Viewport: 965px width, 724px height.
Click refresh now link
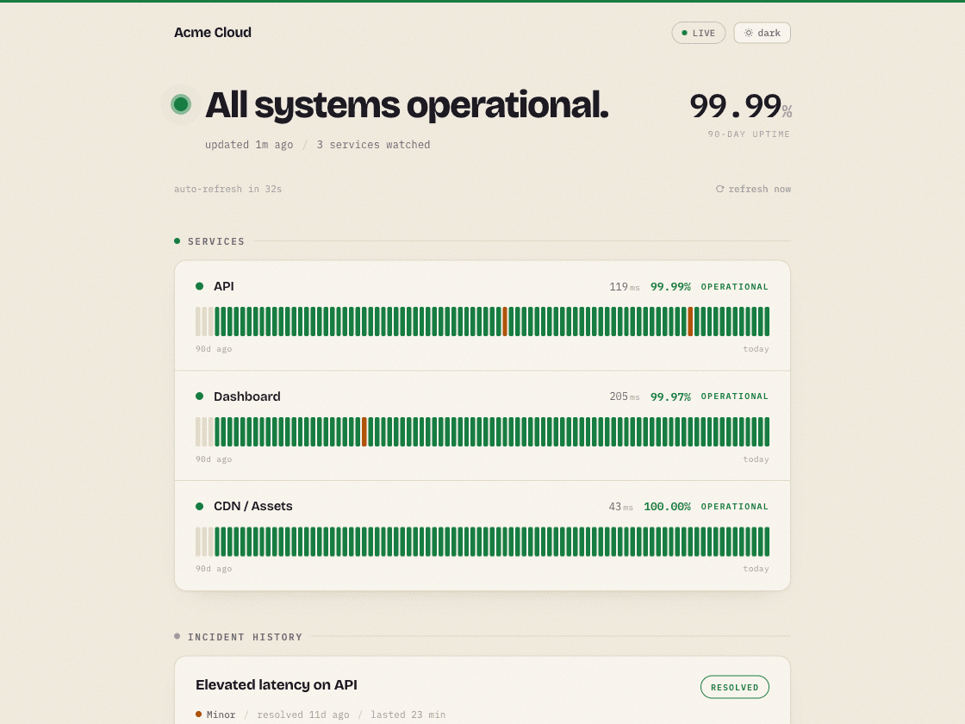pos(753,189)
